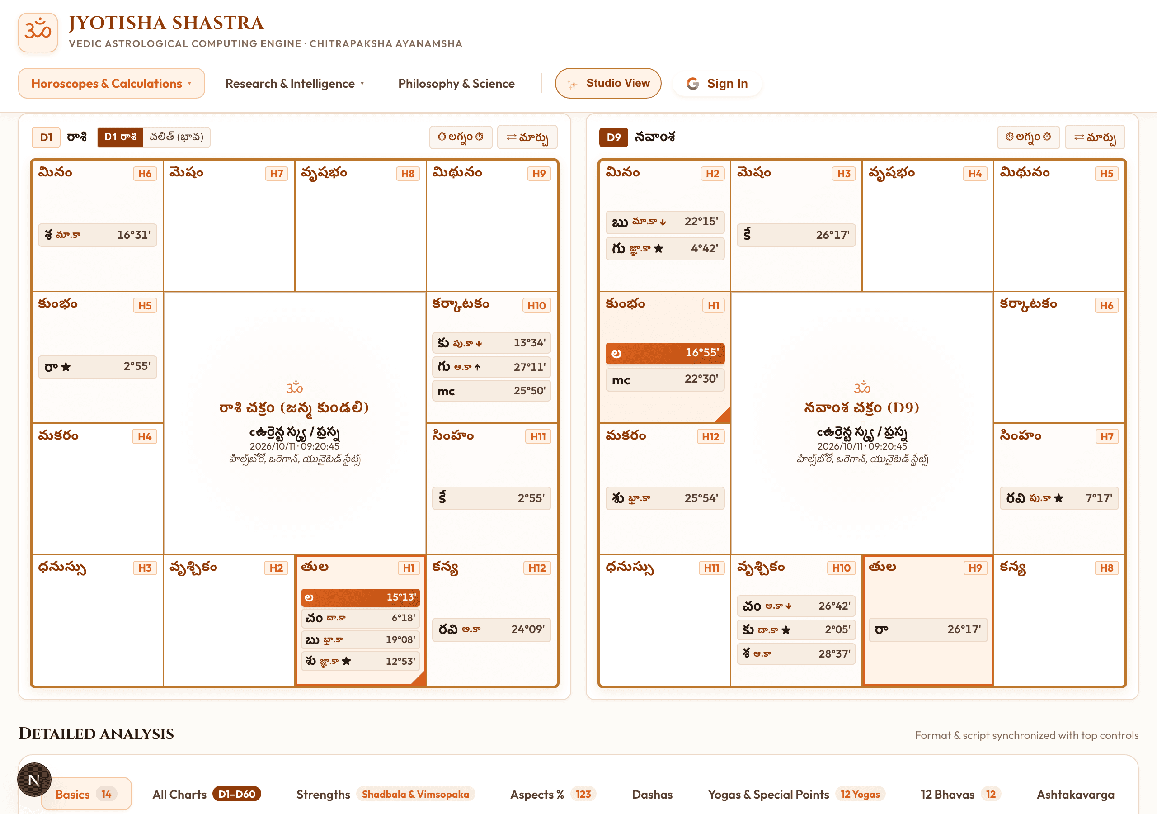Open Philosophy & Science menu
This screenshot has width=1157, height=814.
click(456, 83)
